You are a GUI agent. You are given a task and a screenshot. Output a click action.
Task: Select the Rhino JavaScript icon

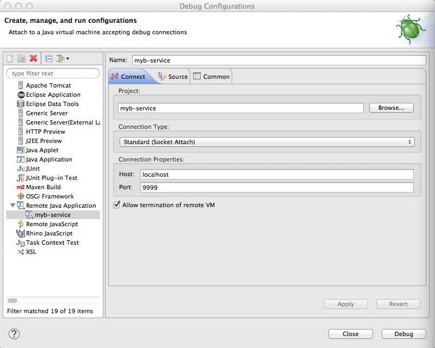pyautogui.click(x=21, y=233)
